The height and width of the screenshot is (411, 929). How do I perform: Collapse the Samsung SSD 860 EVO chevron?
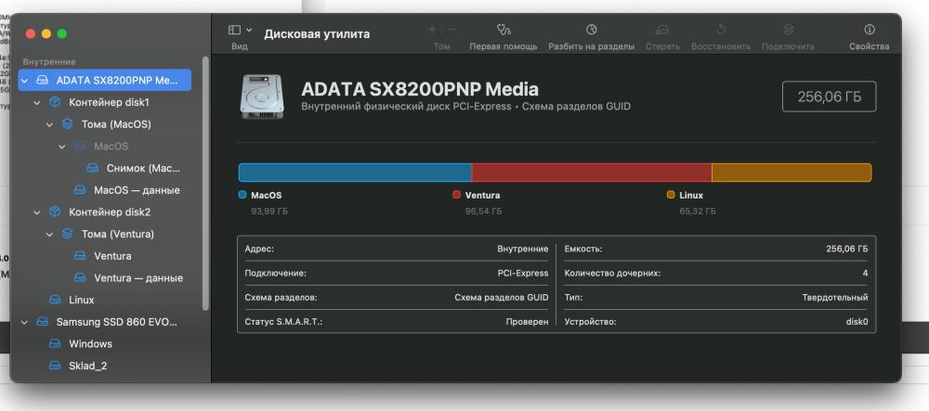tap(25, 322)
